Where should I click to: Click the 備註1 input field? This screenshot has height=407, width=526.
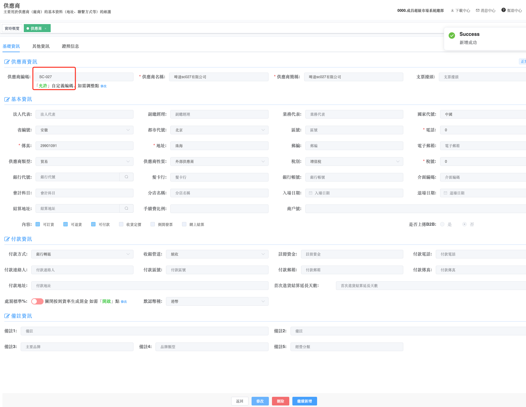145,331
